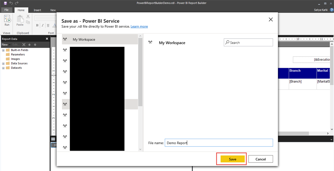Click the File name input field
Viewport: 334px width, 171px height.
pos(219,143)
